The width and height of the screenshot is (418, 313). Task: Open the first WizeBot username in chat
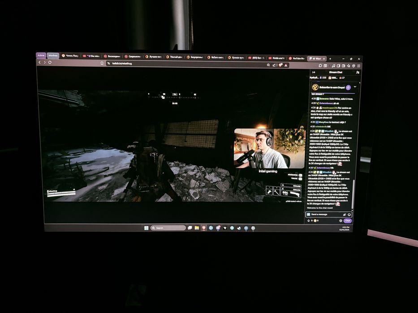[329, 131]
